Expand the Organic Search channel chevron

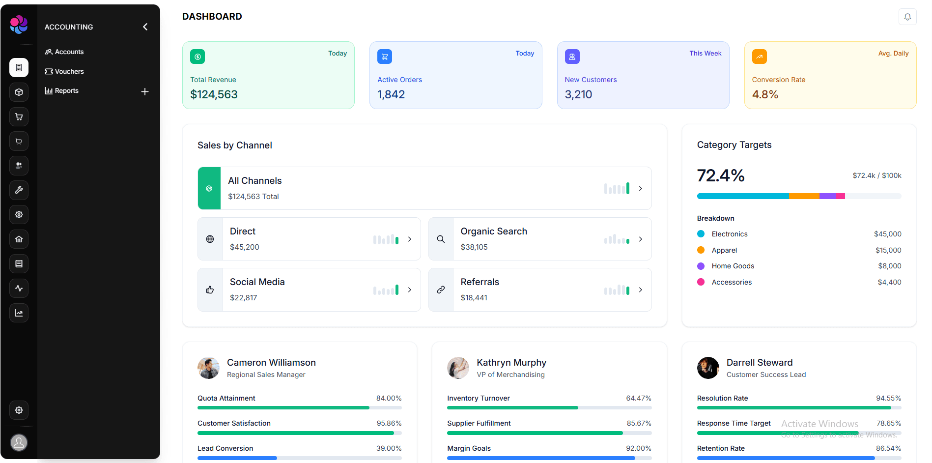pyautogui.click(x=640, y=239)
